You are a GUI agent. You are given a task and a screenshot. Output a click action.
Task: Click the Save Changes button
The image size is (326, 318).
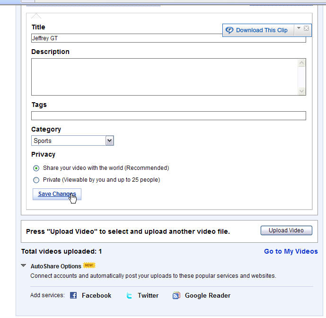57,194
